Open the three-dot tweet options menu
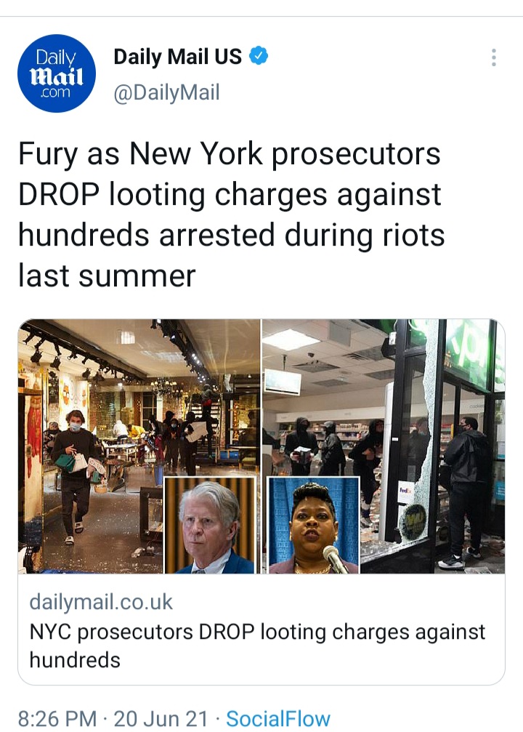The image size is (523, 732). click(494, 57)
